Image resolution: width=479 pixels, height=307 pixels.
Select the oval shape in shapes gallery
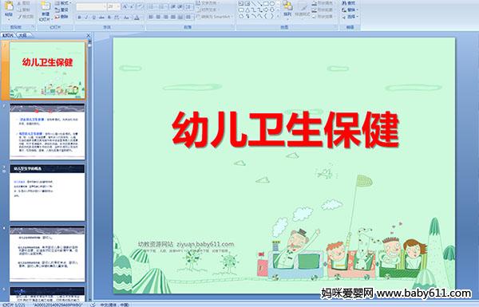click(x=273, y=4)
